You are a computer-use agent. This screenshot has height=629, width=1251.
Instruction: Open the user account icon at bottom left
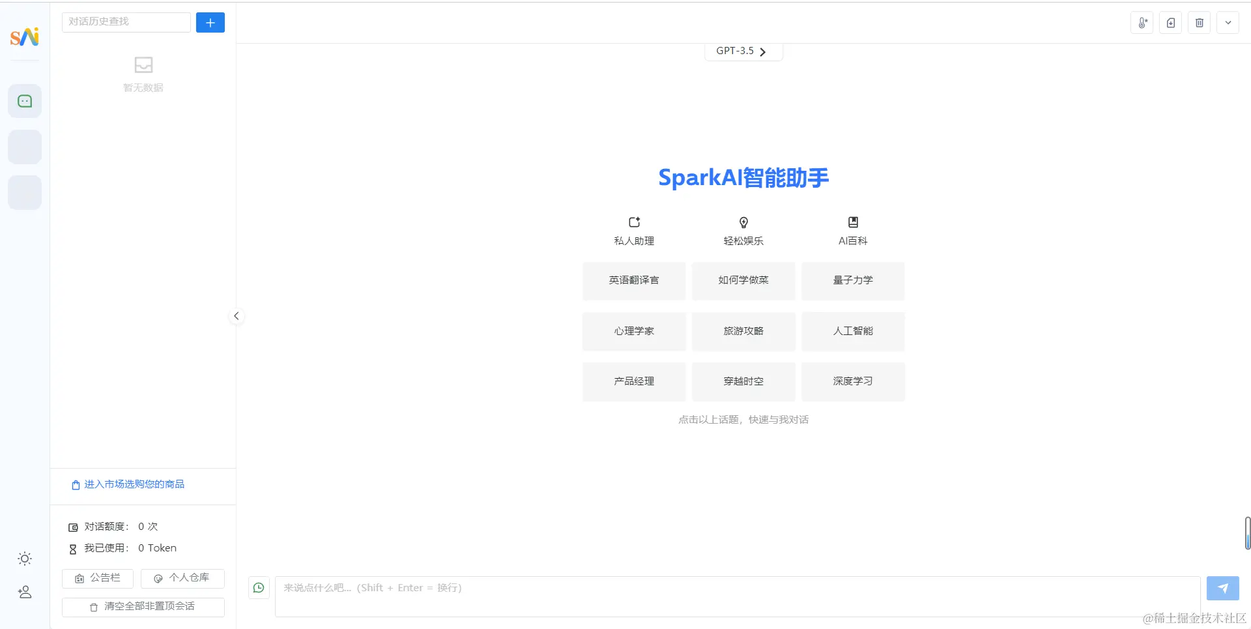pos(25,592)
